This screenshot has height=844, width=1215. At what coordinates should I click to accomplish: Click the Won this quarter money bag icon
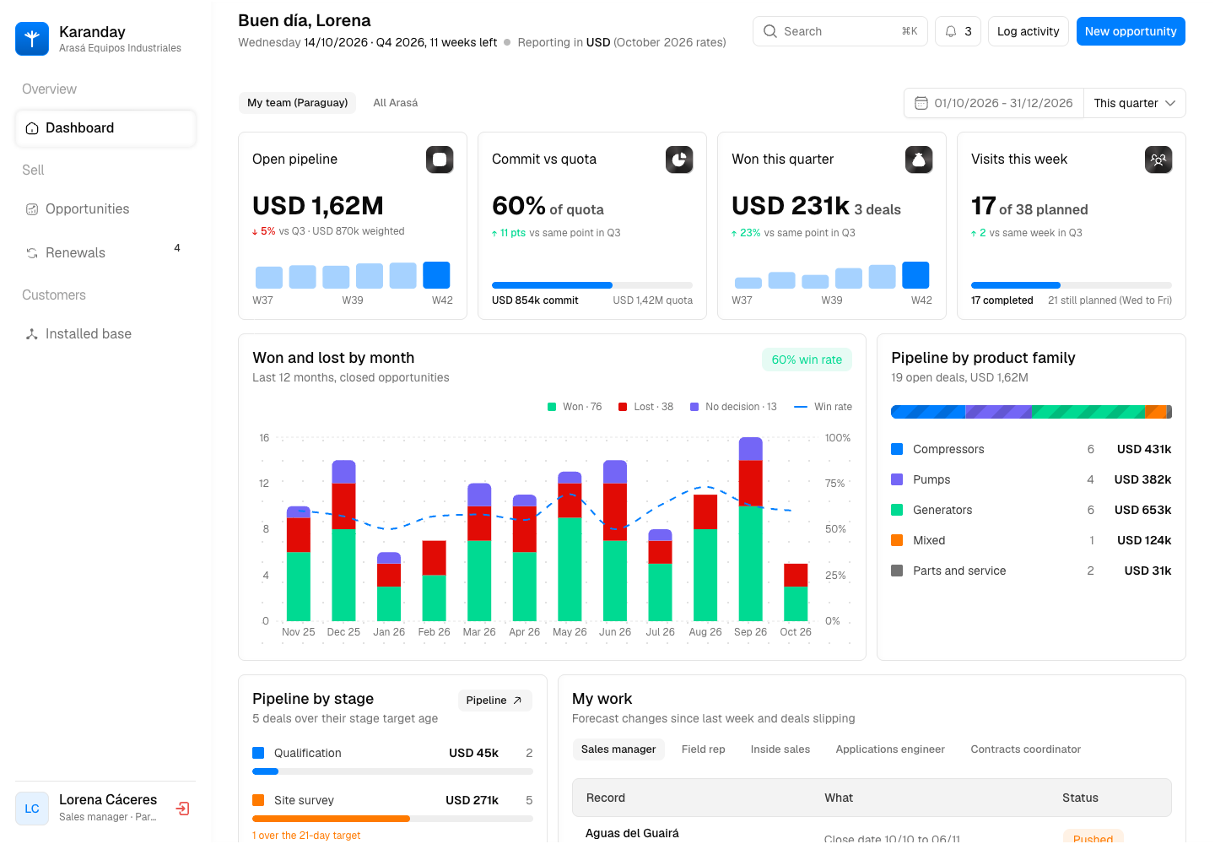click(919, 160)
